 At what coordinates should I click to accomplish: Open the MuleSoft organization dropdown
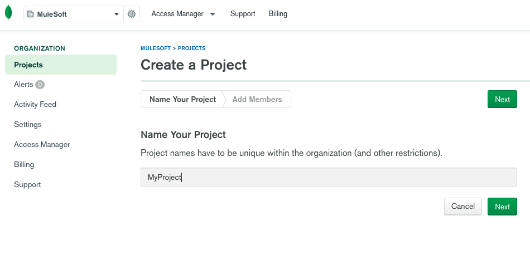pyautogui.click(x=74, y=14)
